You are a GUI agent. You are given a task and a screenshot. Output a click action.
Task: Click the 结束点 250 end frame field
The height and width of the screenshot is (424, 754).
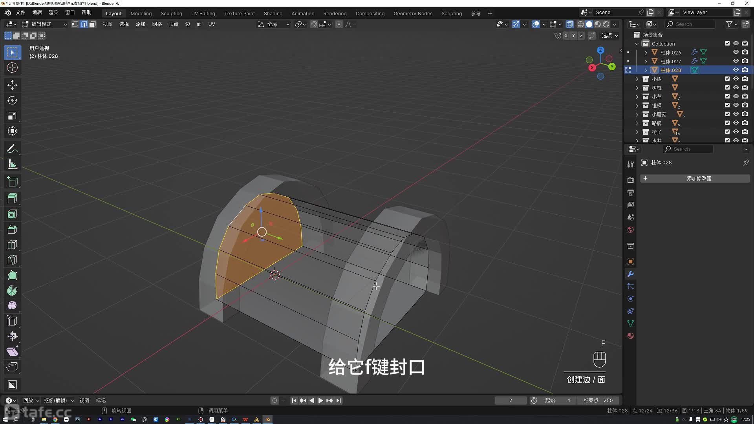point(598,400)
